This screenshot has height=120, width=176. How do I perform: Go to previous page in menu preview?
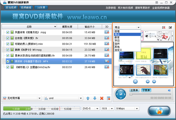point(148,82)
